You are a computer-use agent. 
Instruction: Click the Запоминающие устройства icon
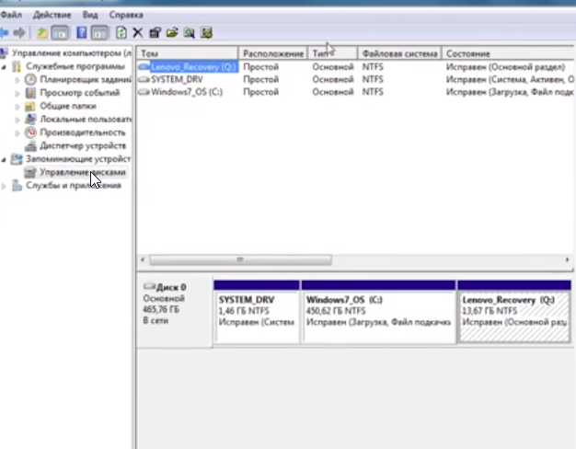[x=17, y=159]
